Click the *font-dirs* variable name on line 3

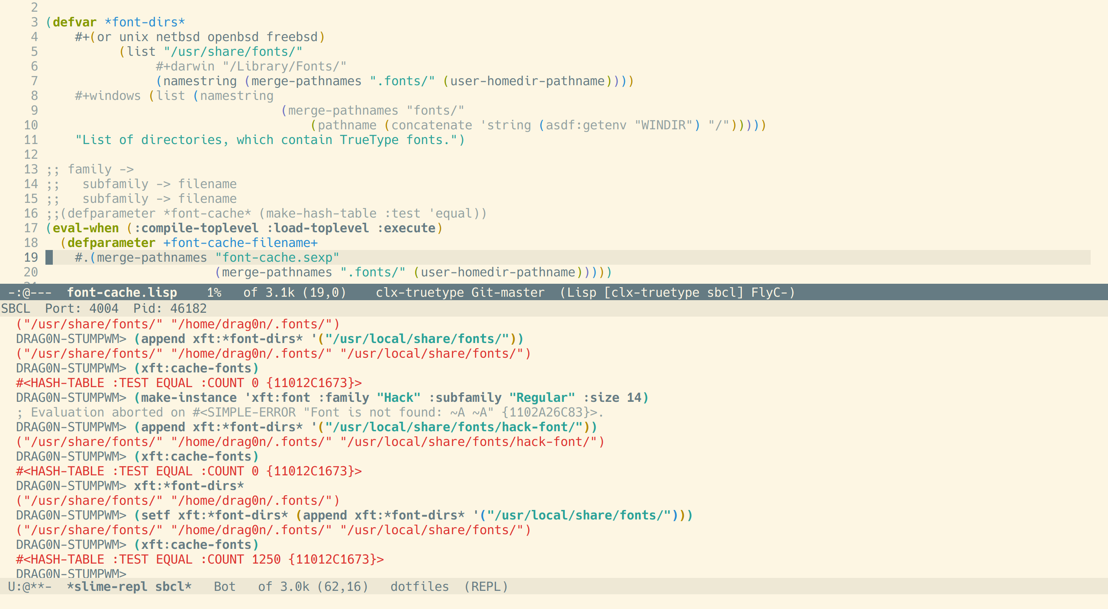coord(145,22)
